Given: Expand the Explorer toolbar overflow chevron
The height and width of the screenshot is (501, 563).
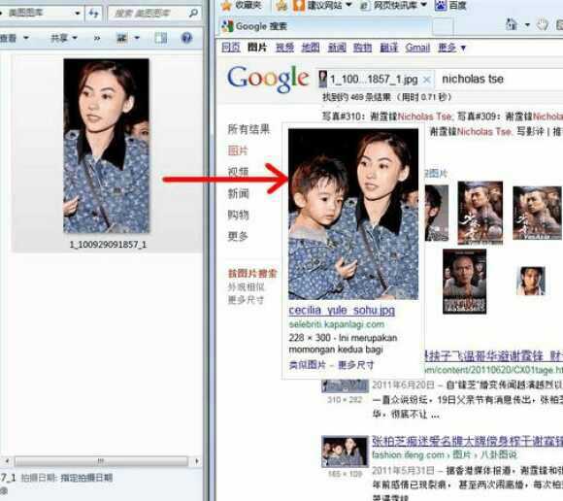Looking at the screenshot, I should tap(97, 38).
